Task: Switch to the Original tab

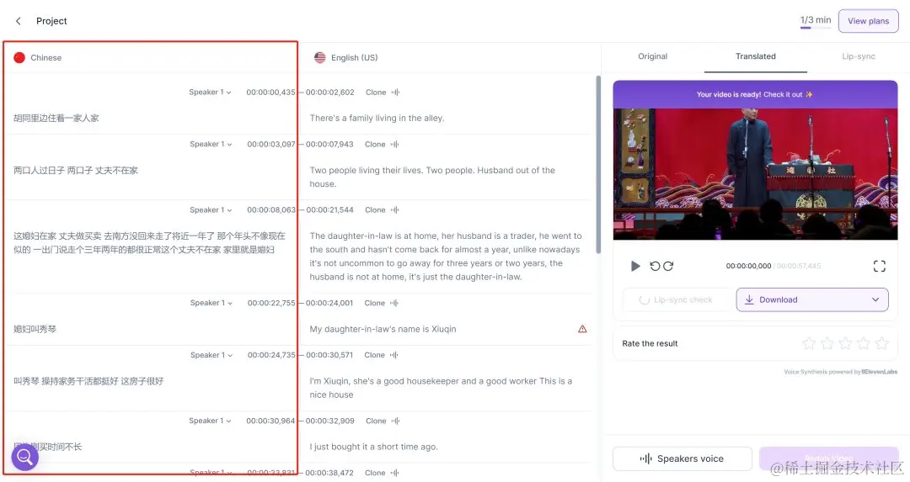Action: [x=652, y=56]
